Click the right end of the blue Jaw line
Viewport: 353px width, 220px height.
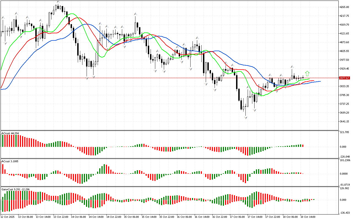point(320,81)
